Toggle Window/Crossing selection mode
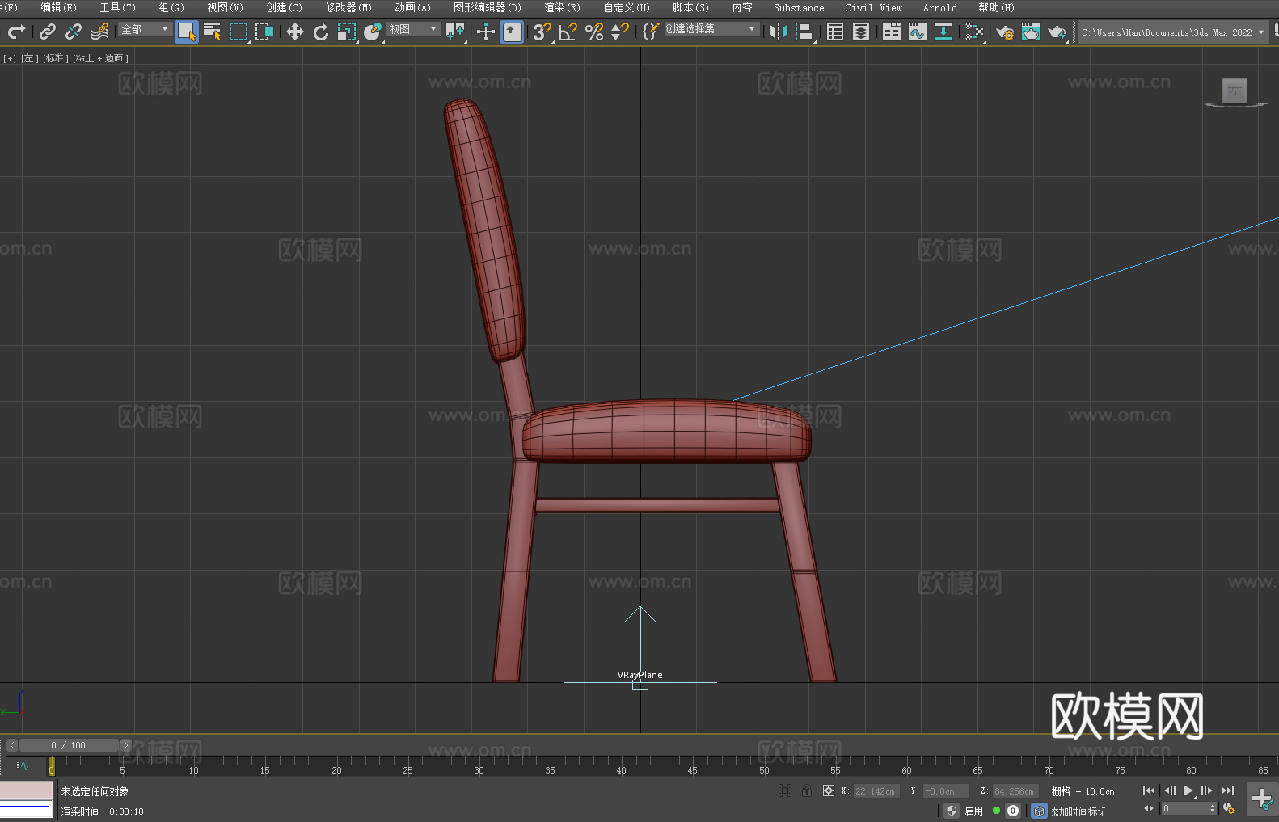The image size is (1279, 822). click(264, 32)
